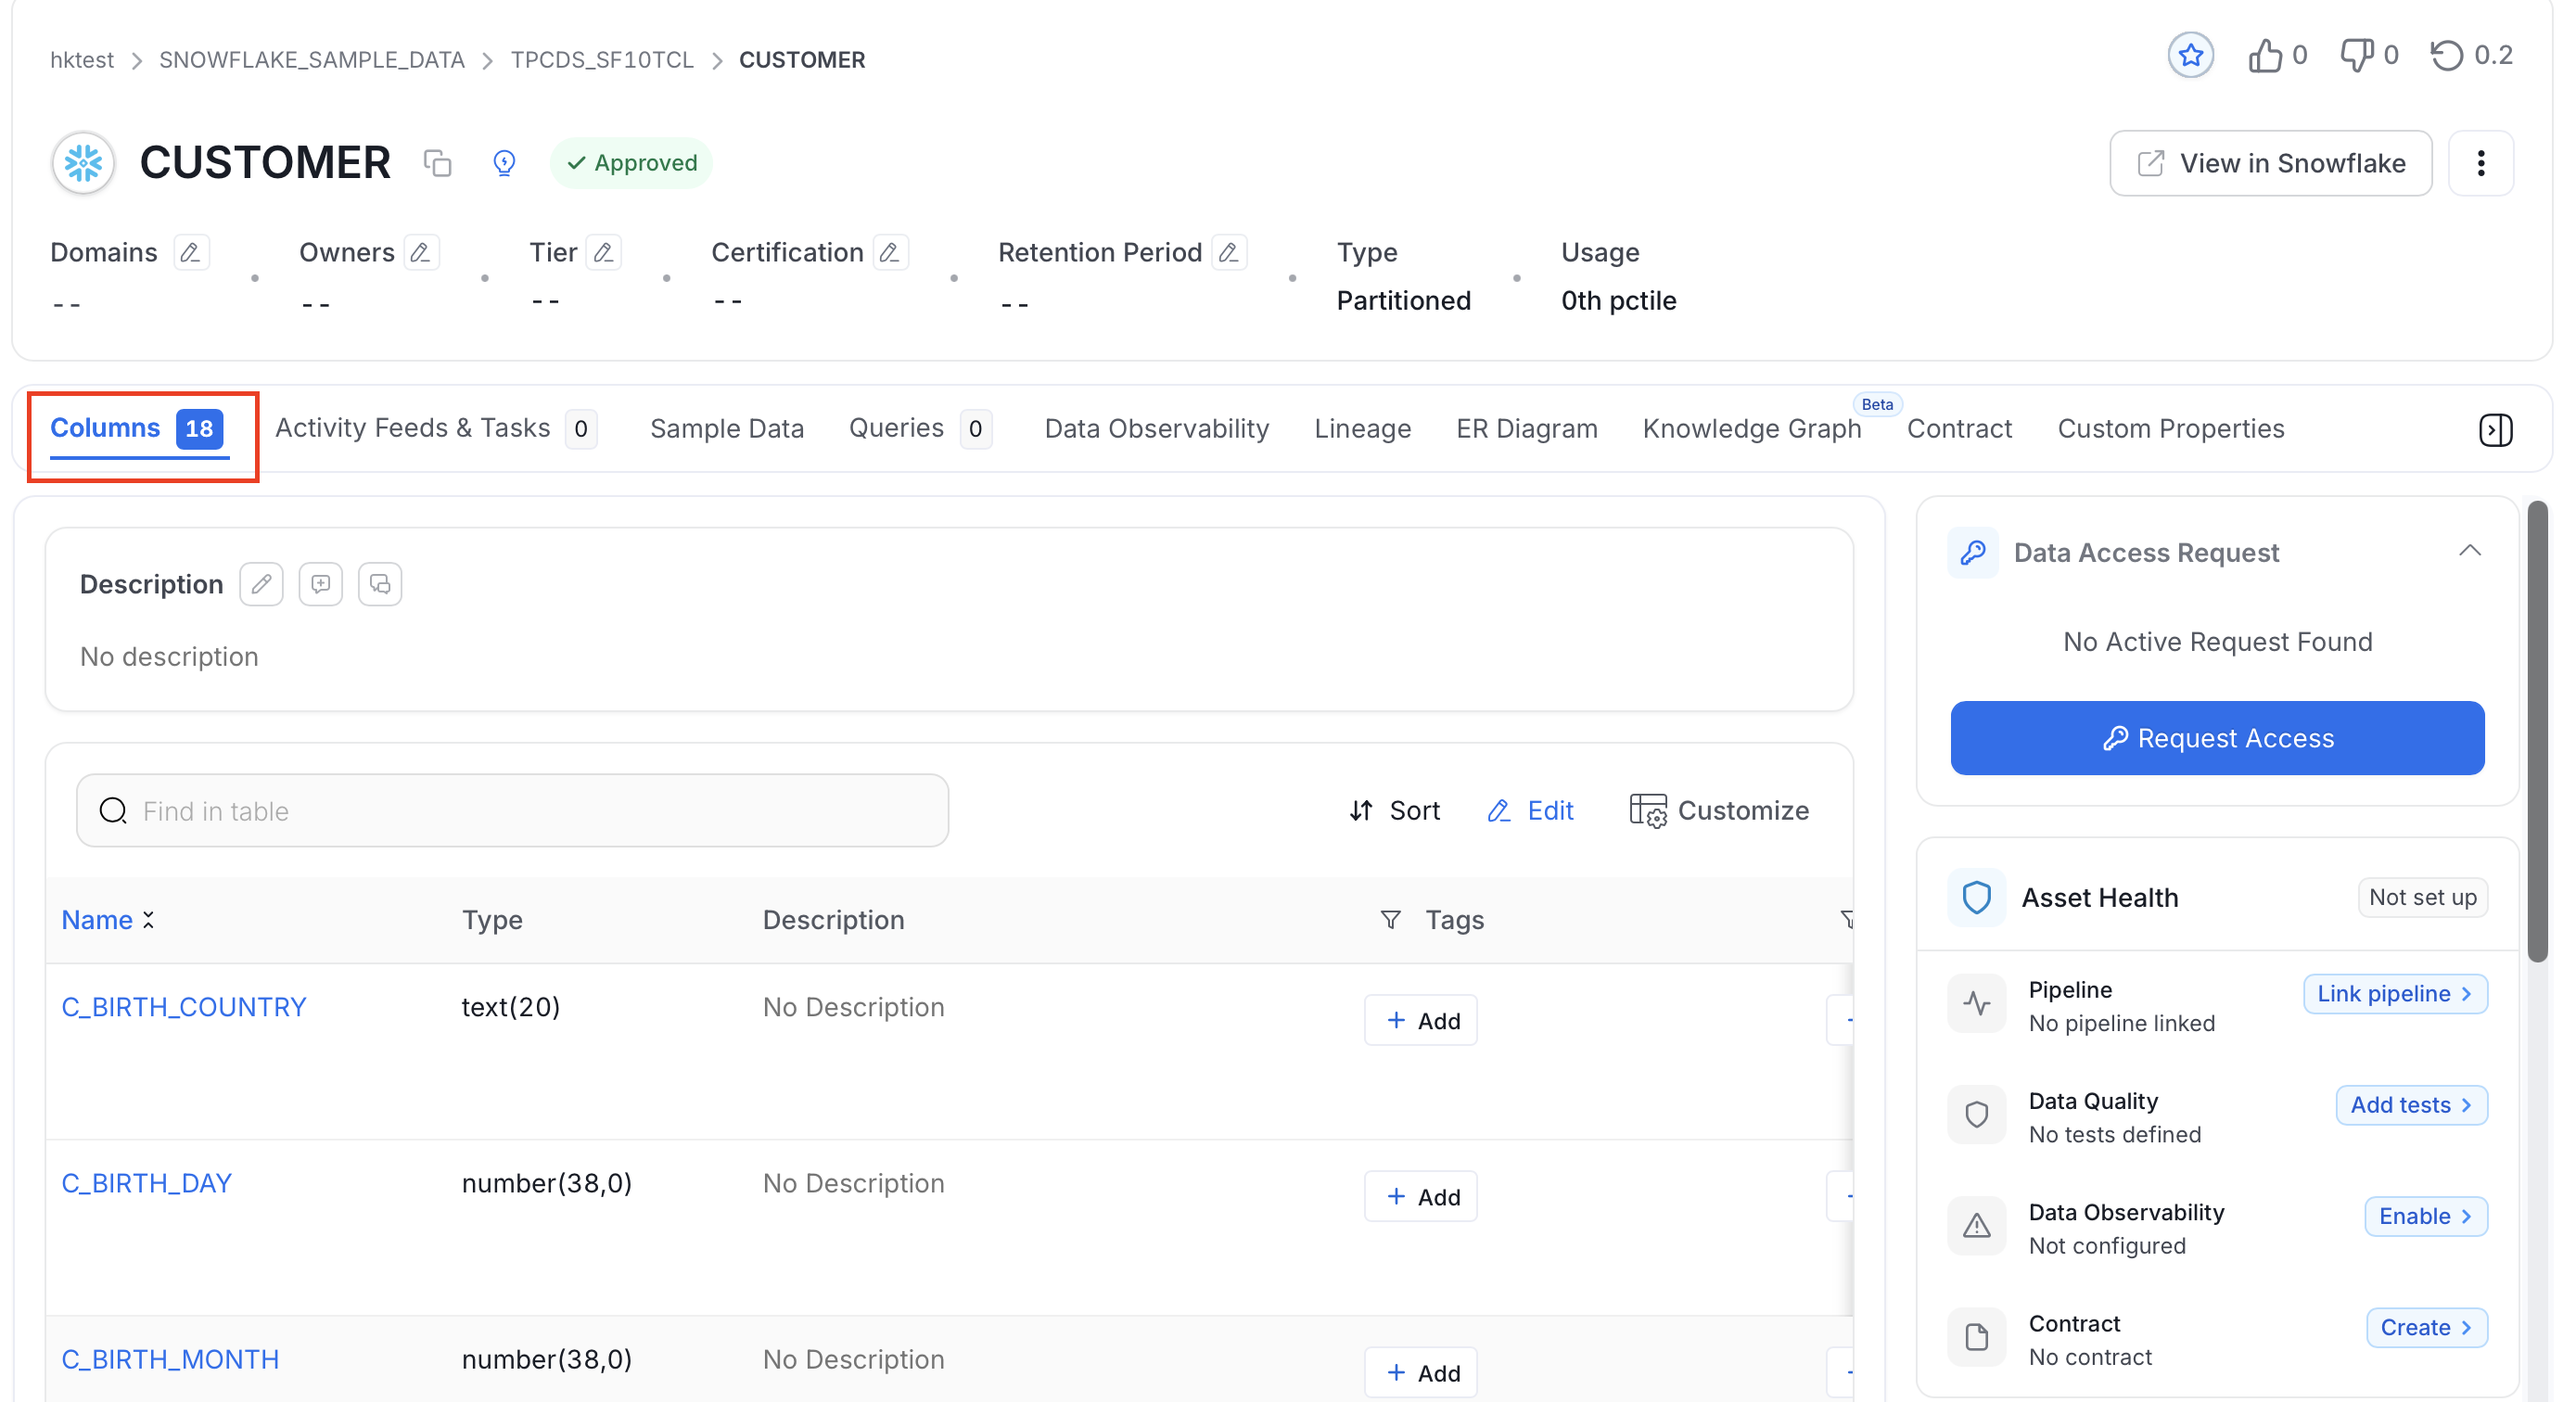Click Add tests link
2576x1402 pixels.
coord(2411,1104)
